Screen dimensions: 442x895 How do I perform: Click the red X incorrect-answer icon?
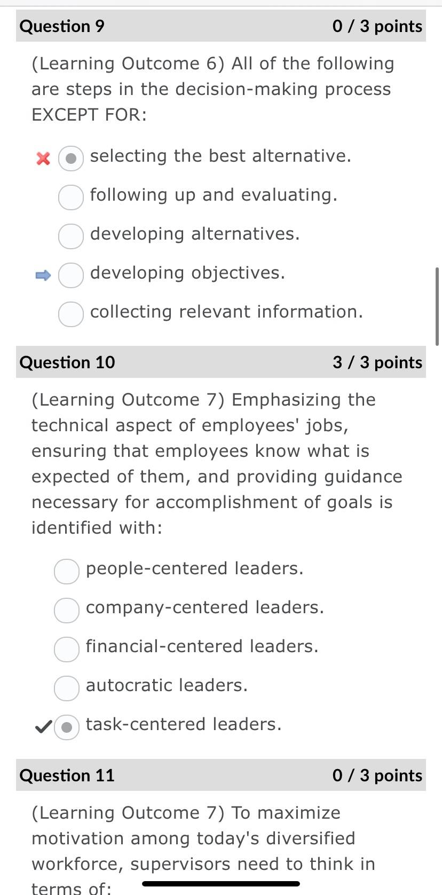pyautogui.click(x=43, y=159)
